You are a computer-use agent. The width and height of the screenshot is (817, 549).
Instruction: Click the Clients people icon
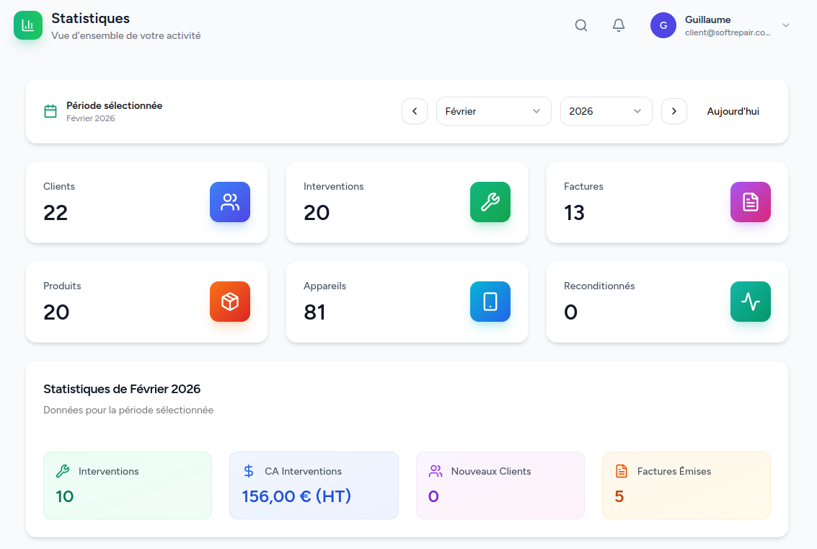point(229,202)
